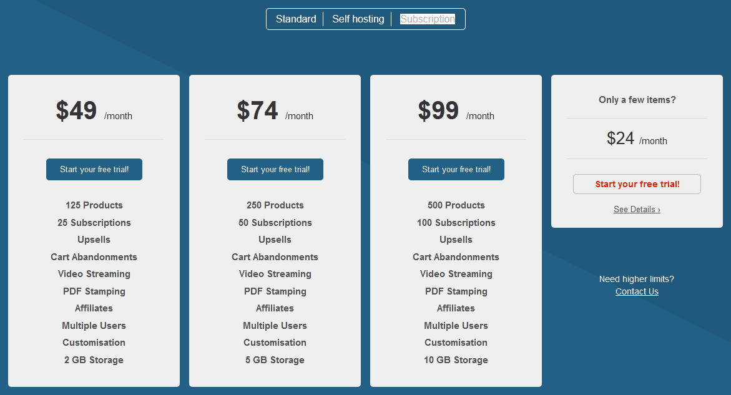
Task: Click the Upsells feature in the $74 plan
Action: point(275,240)
